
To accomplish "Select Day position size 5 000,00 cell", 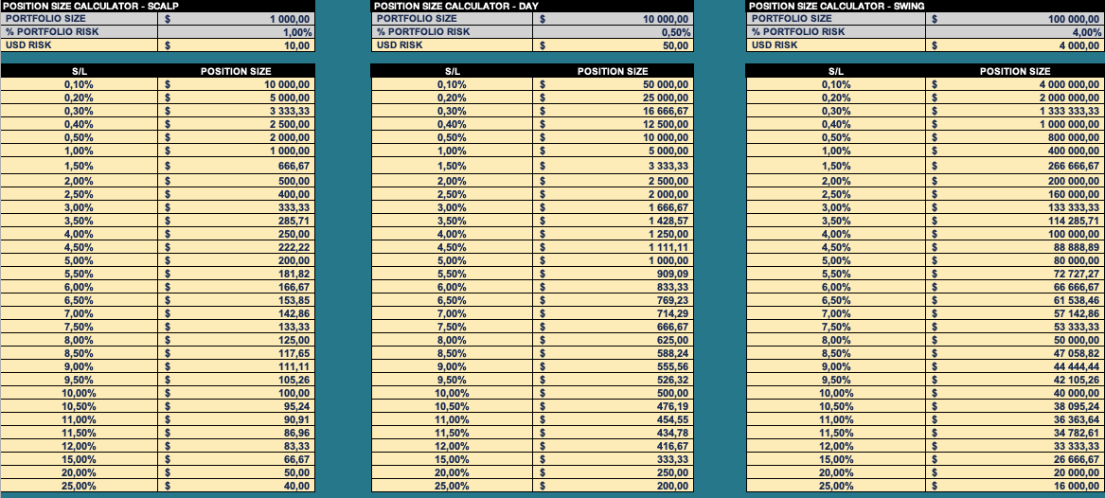I will point(614,151).
